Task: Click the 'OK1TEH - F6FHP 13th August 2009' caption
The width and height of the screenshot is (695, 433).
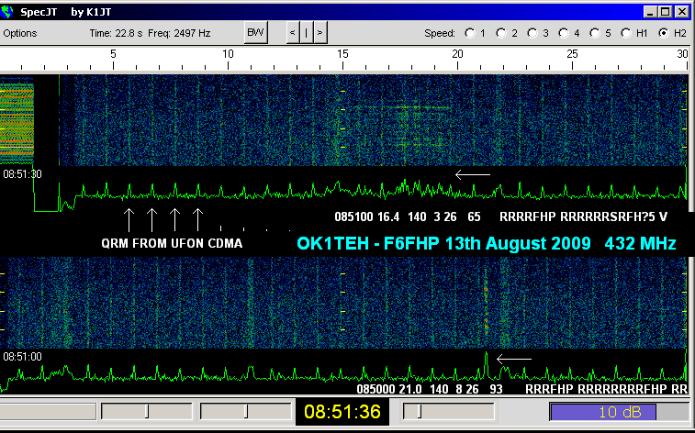Action: 443,243
